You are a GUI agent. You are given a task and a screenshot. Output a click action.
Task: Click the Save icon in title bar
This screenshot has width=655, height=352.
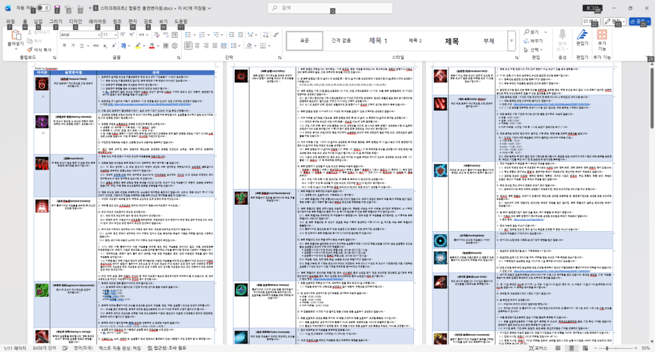click(x=58, y=8)
